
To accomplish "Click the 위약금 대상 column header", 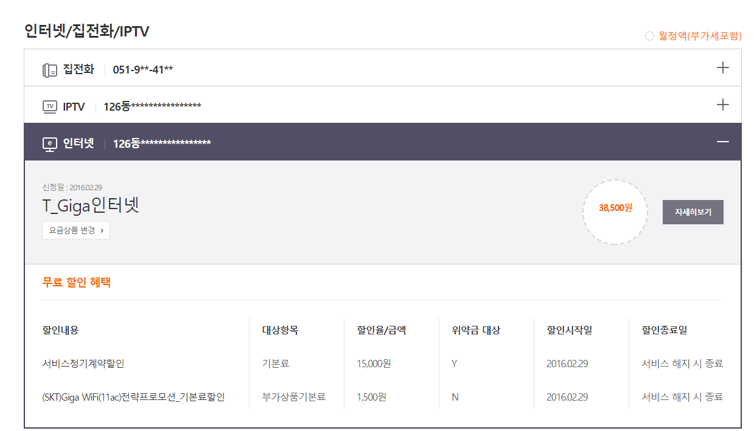I will pos(476,330).
